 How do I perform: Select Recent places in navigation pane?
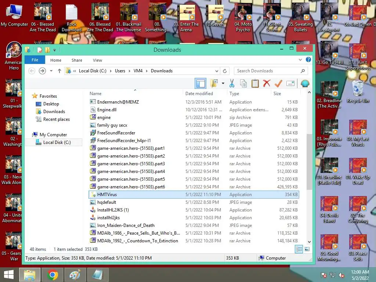click(x=56, y=119)
